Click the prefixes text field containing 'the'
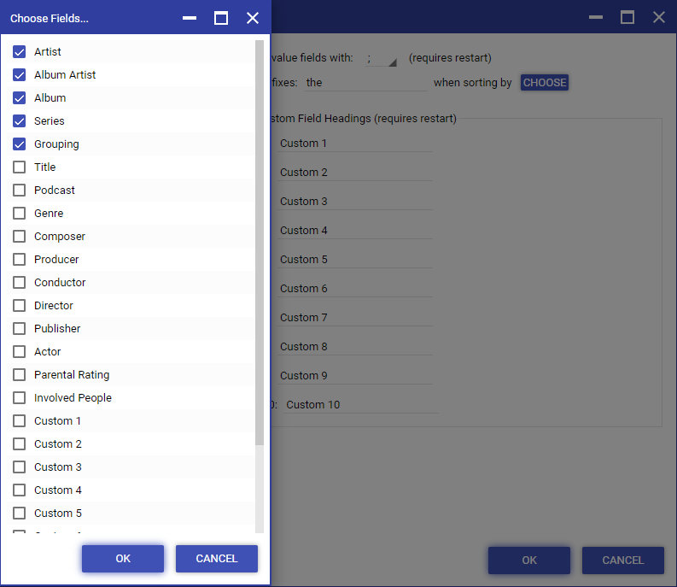Viewport: 677px width, 587px height. (x=365, y=83)
